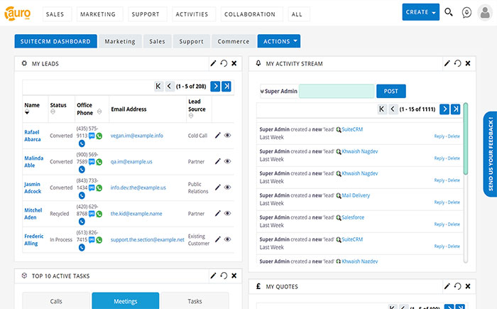Close the My Leads dashlet

point(234,63)
